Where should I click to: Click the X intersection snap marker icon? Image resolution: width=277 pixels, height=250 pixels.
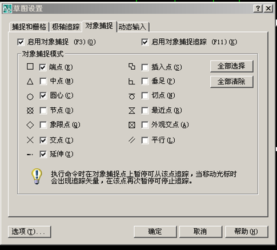30,140
